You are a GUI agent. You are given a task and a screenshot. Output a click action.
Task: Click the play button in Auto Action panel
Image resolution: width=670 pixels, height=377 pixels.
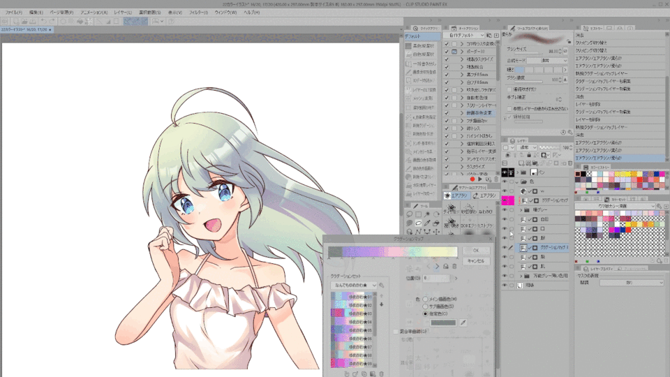(x=480, y=179)
